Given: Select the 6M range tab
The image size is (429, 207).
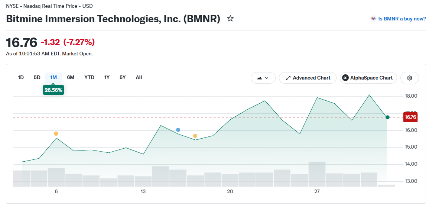Looking at the screenshot, I should pos(71,78).
